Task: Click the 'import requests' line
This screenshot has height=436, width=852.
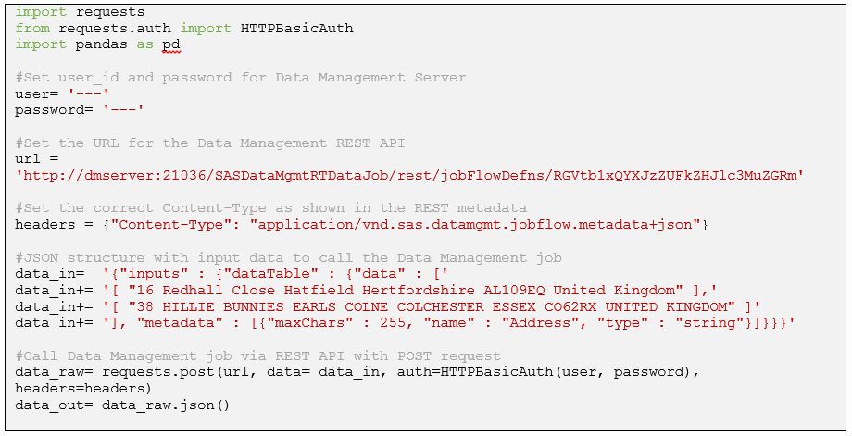Action: point(80,13)
